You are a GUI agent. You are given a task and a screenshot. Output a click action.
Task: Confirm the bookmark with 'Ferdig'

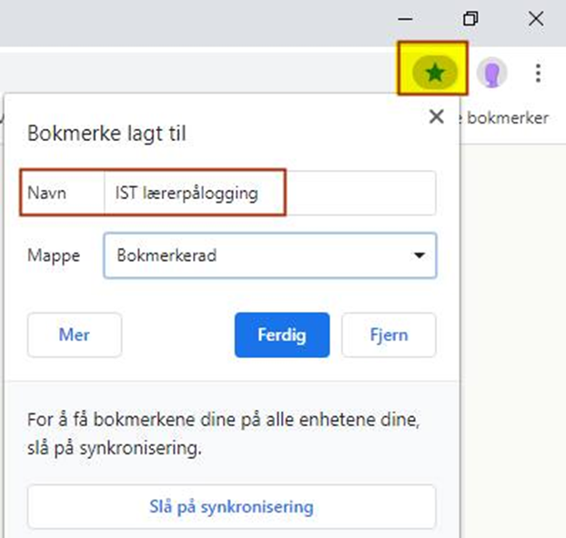click(x=282, y=334)
